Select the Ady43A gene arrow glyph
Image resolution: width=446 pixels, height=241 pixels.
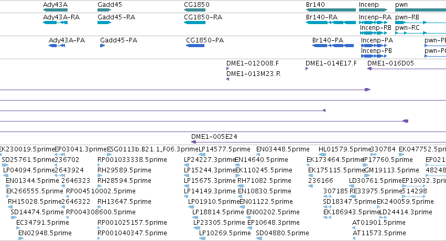pos(55,10)
